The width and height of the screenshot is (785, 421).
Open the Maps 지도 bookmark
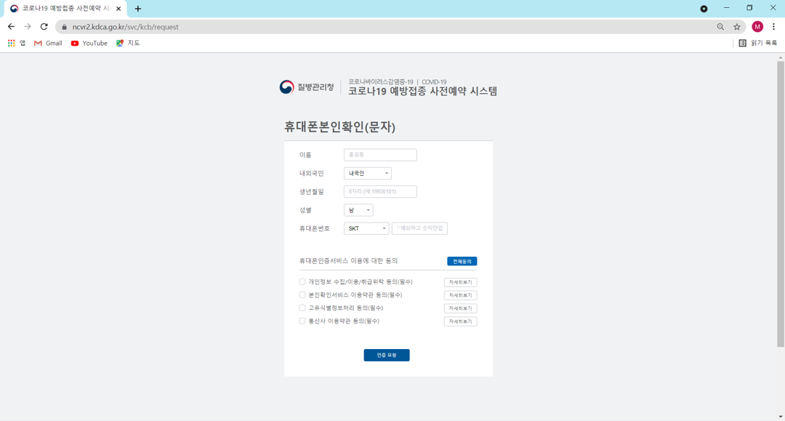point(128,43)
